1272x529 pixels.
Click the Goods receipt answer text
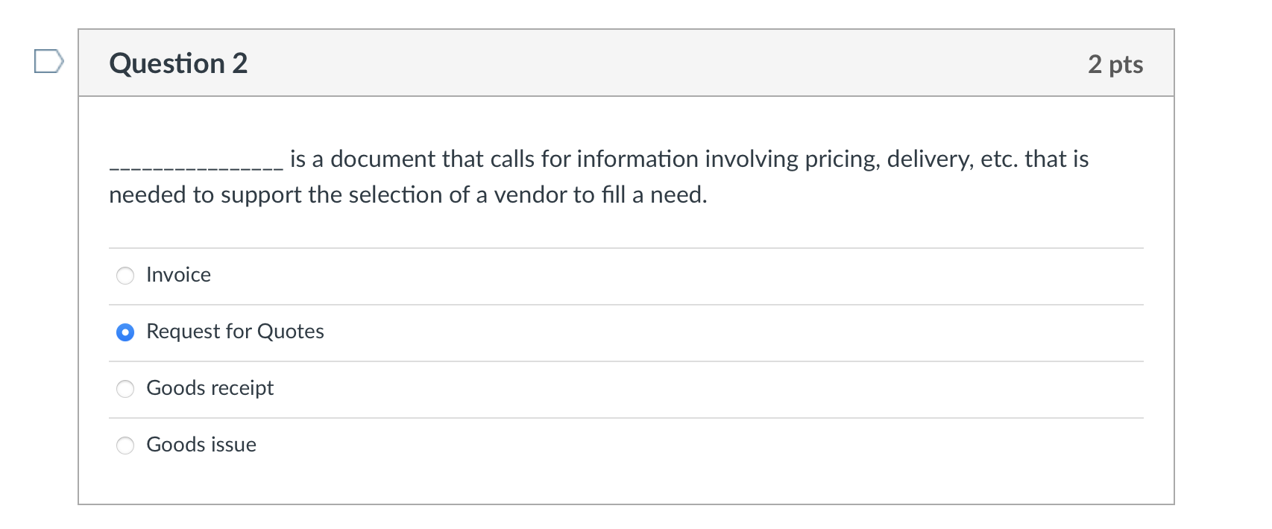click(x=210, y=388)
